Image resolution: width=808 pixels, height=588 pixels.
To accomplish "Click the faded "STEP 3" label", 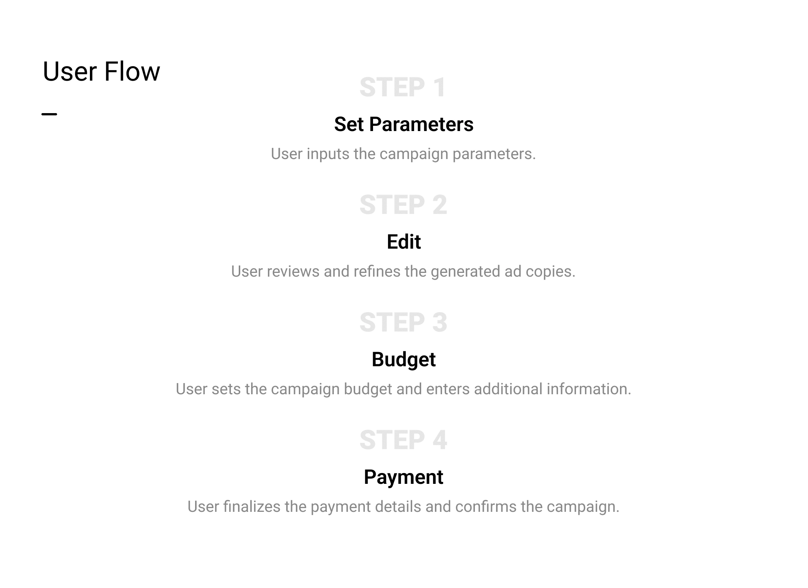I will (x=403, y=323).
